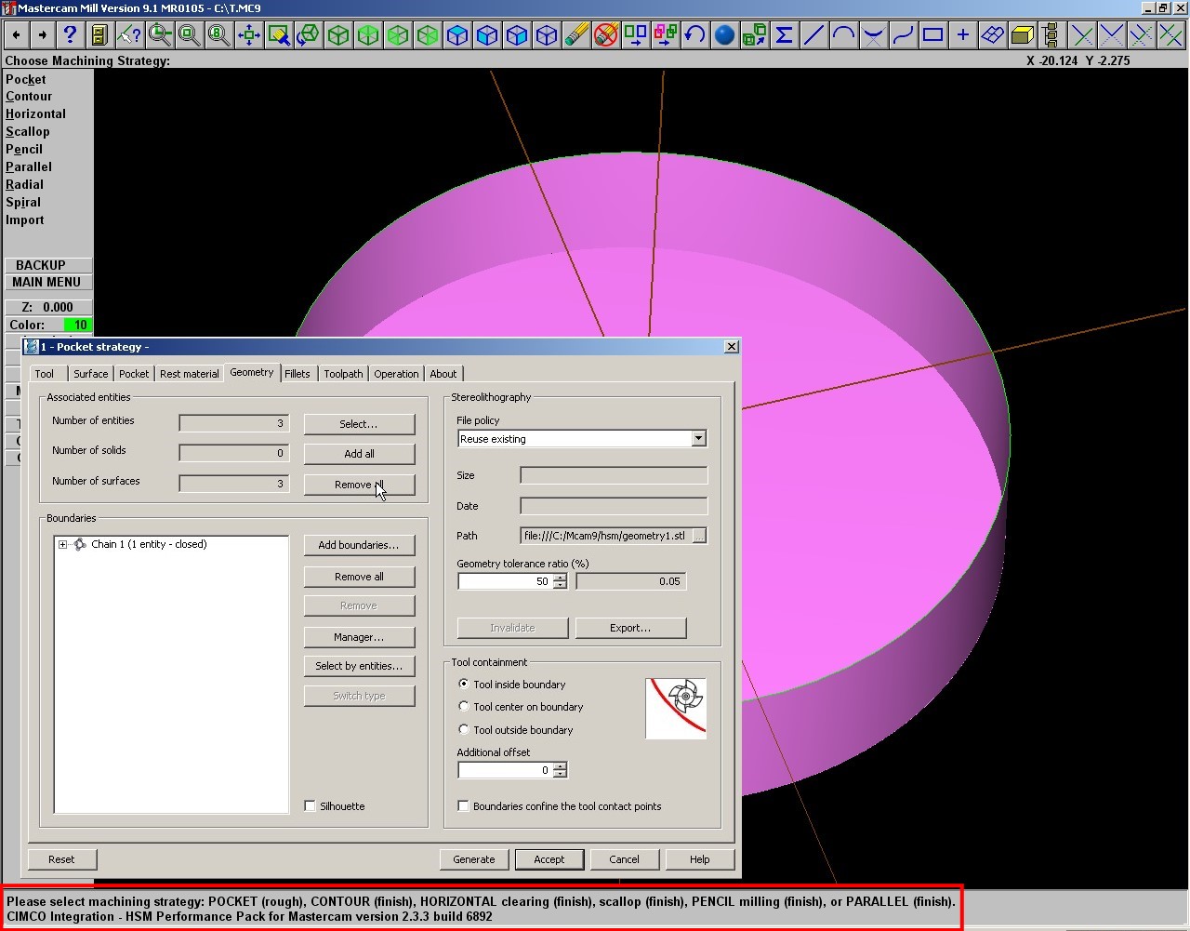Click the Select... entities button

pos(359,424)
